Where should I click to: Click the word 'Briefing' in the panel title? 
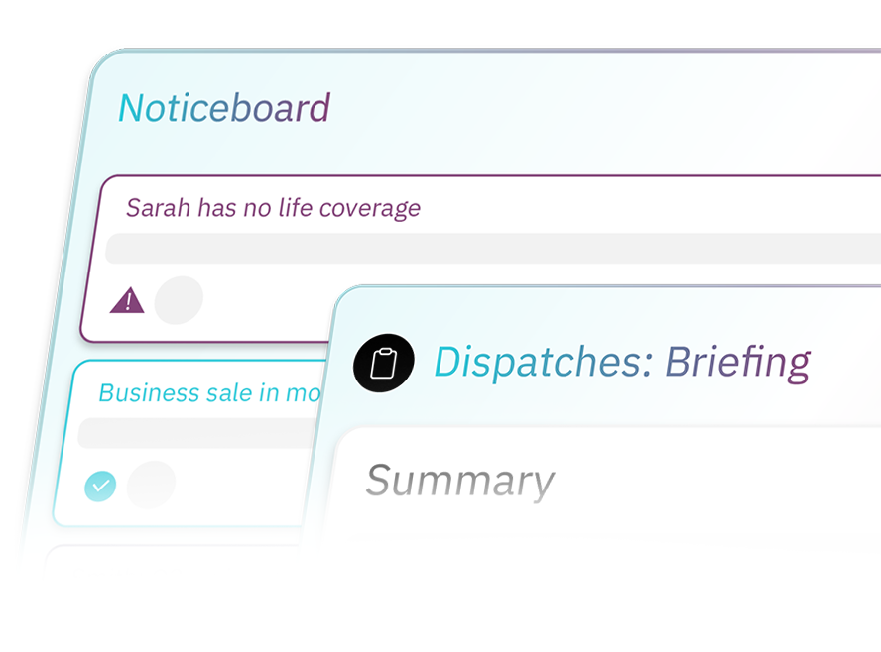[x=737, y=363]
